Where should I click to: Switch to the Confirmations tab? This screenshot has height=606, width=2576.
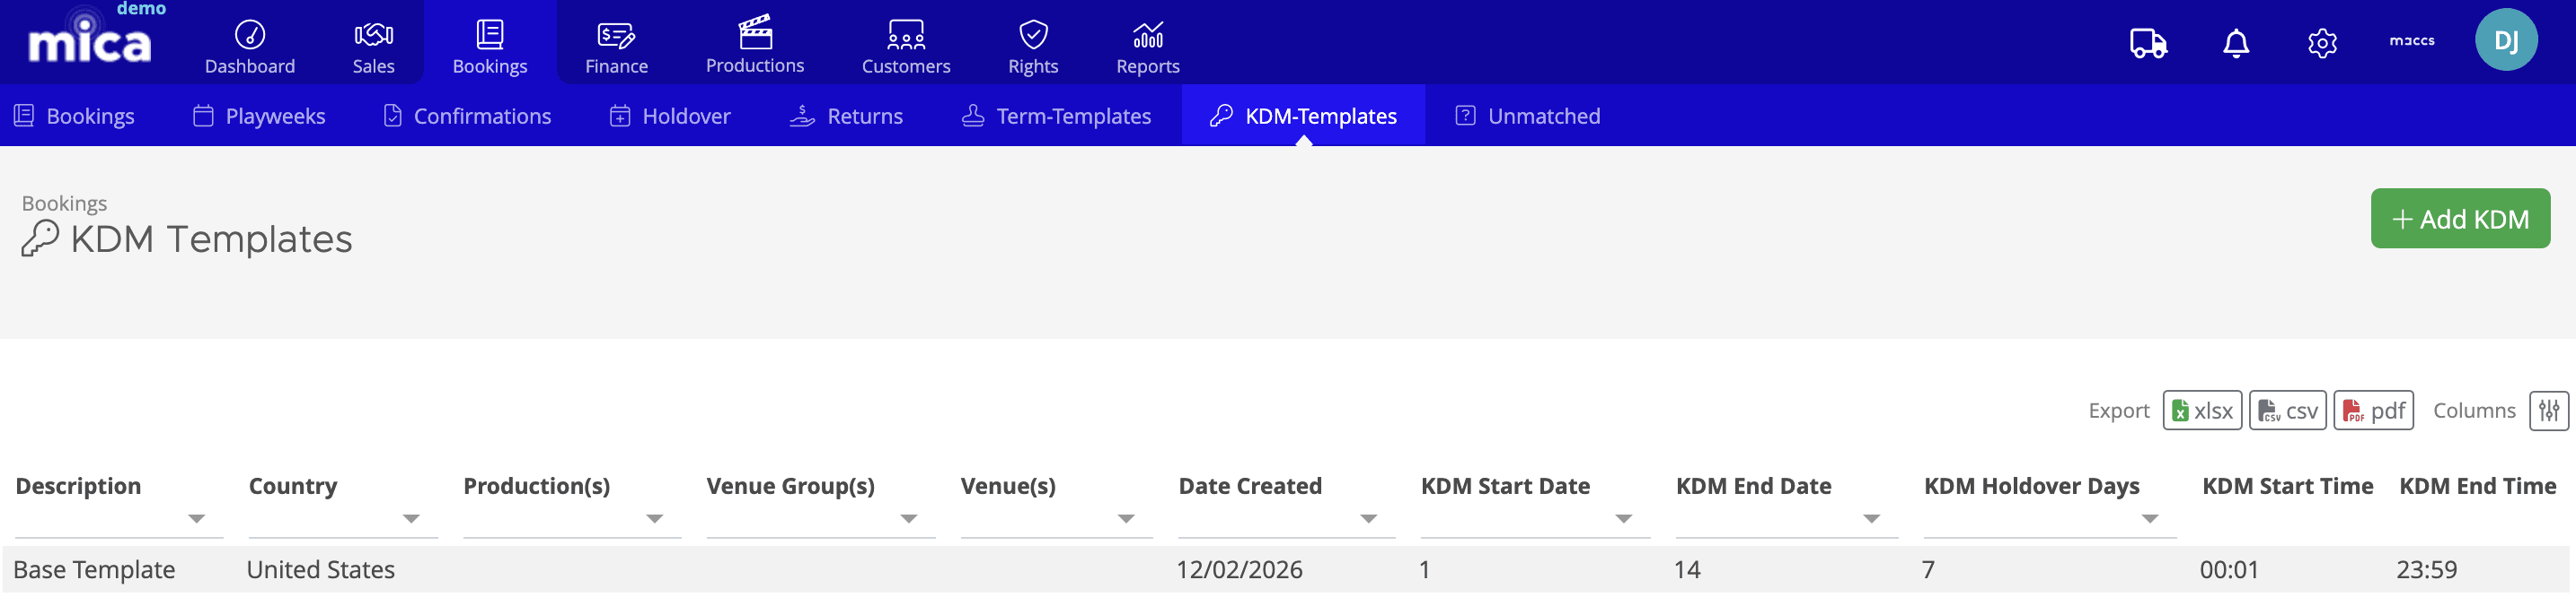[x=467, y=116]
